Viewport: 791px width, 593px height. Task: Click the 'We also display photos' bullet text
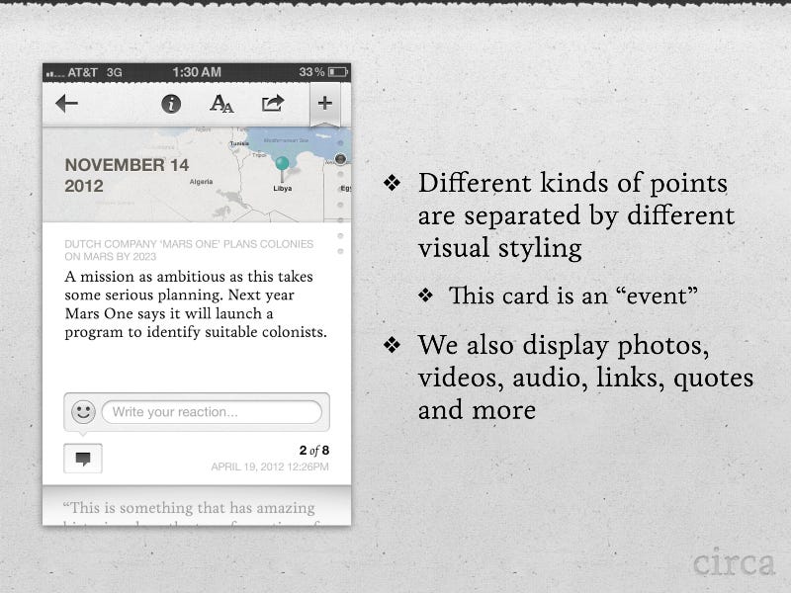pos(585,378)
